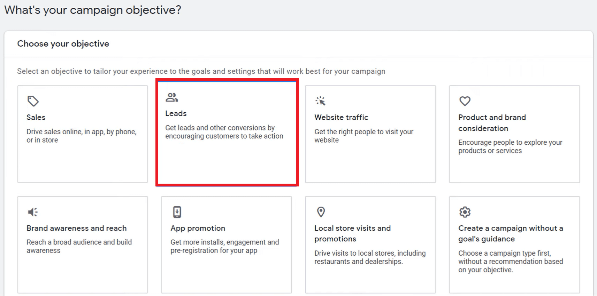597x296 pixels.
Task: Click 'Reach a broad audience and build awareness' text
Action: point(79,246)
